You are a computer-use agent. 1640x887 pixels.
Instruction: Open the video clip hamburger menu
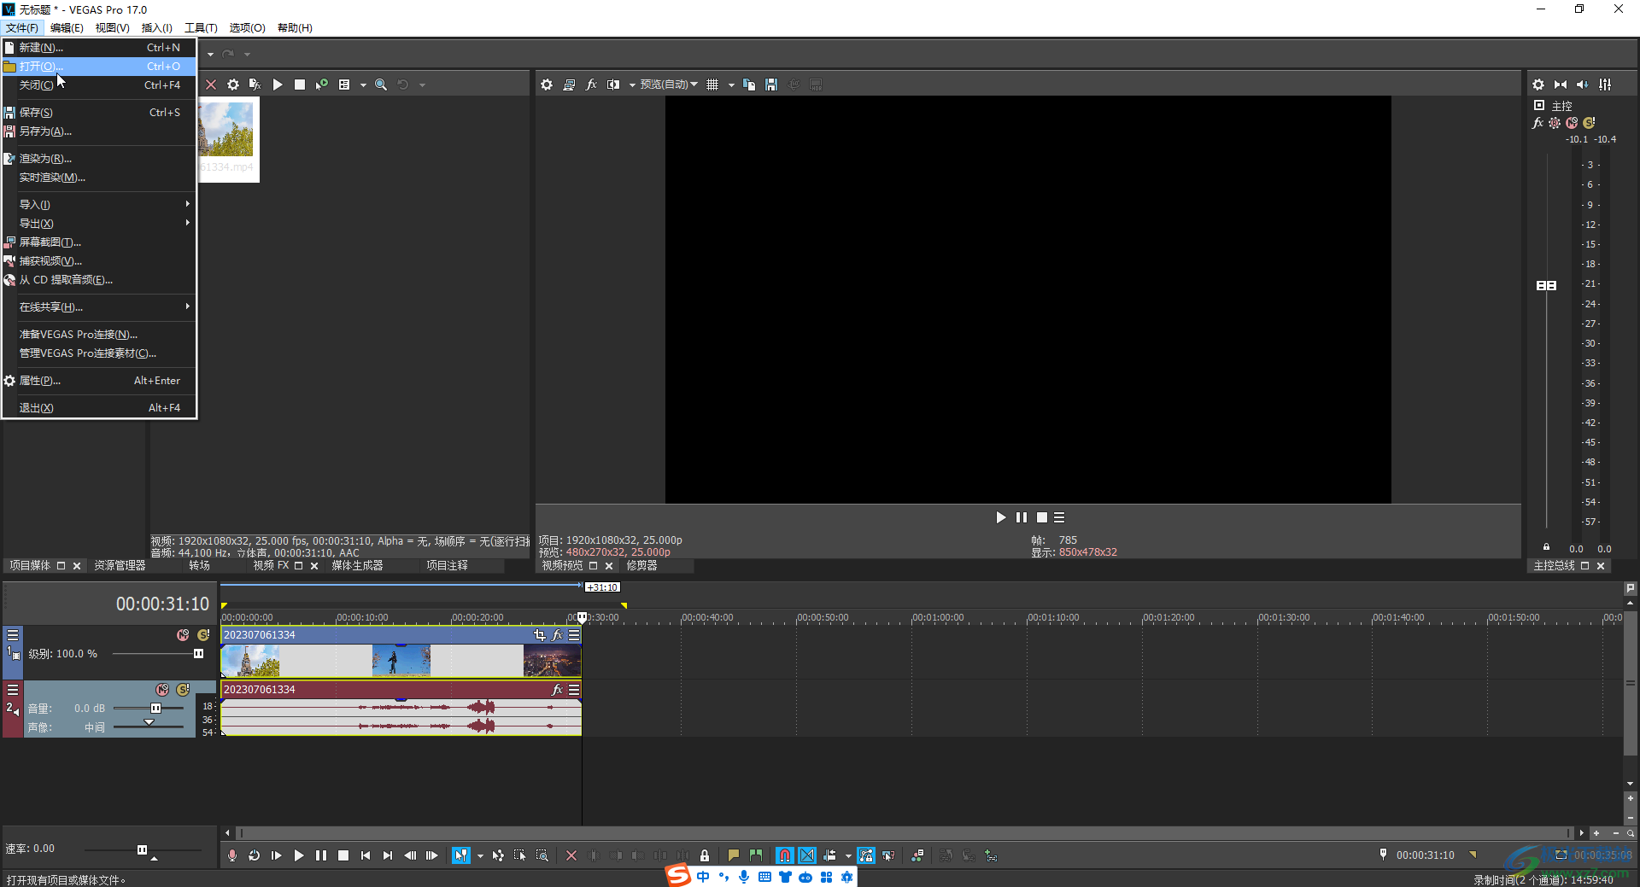click(574, 635)
